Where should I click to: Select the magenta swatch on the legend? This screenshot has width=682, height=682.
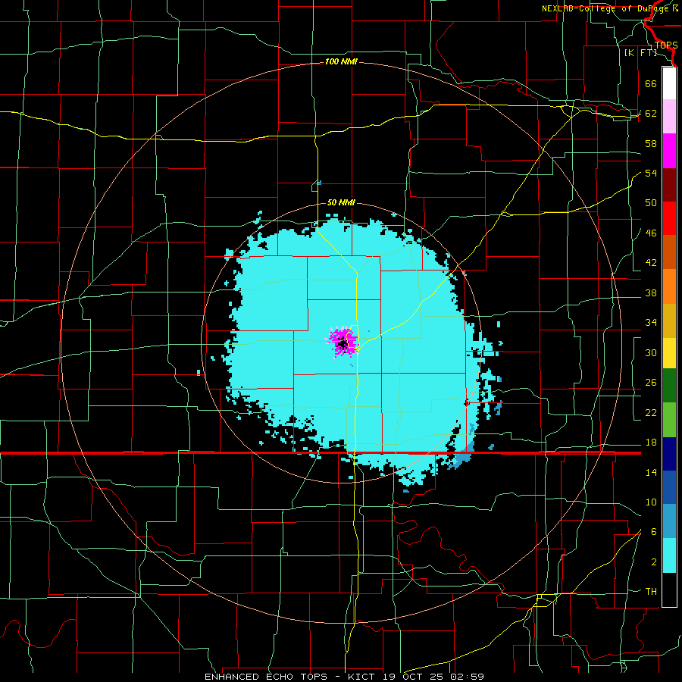point(669,151)
